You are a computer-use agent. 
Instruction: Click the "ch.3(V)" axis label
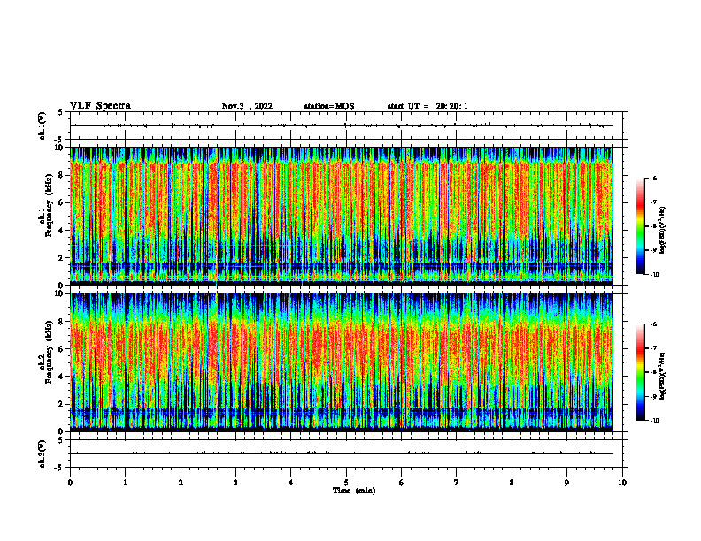click(x=42, y=453)
